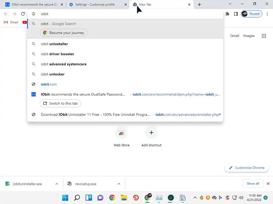Open the installer disc taskbar icon
Screen dimensions: 273x204
(182, 198)
